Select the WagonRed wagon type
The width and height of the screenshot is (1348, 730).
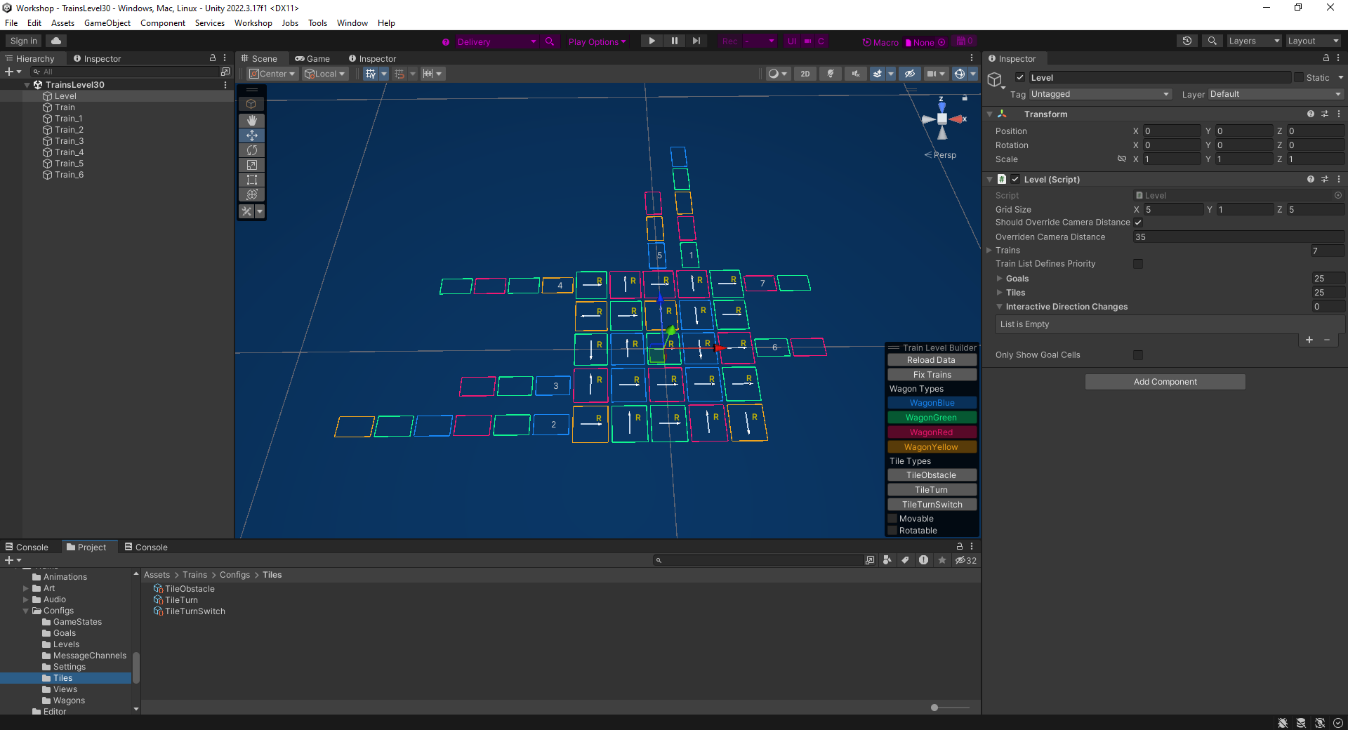coord(932,432)
